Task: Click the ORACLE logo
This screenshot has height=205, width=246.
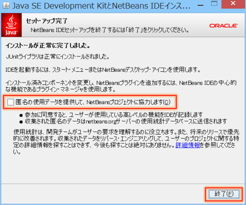Action: tap(223, 26)
